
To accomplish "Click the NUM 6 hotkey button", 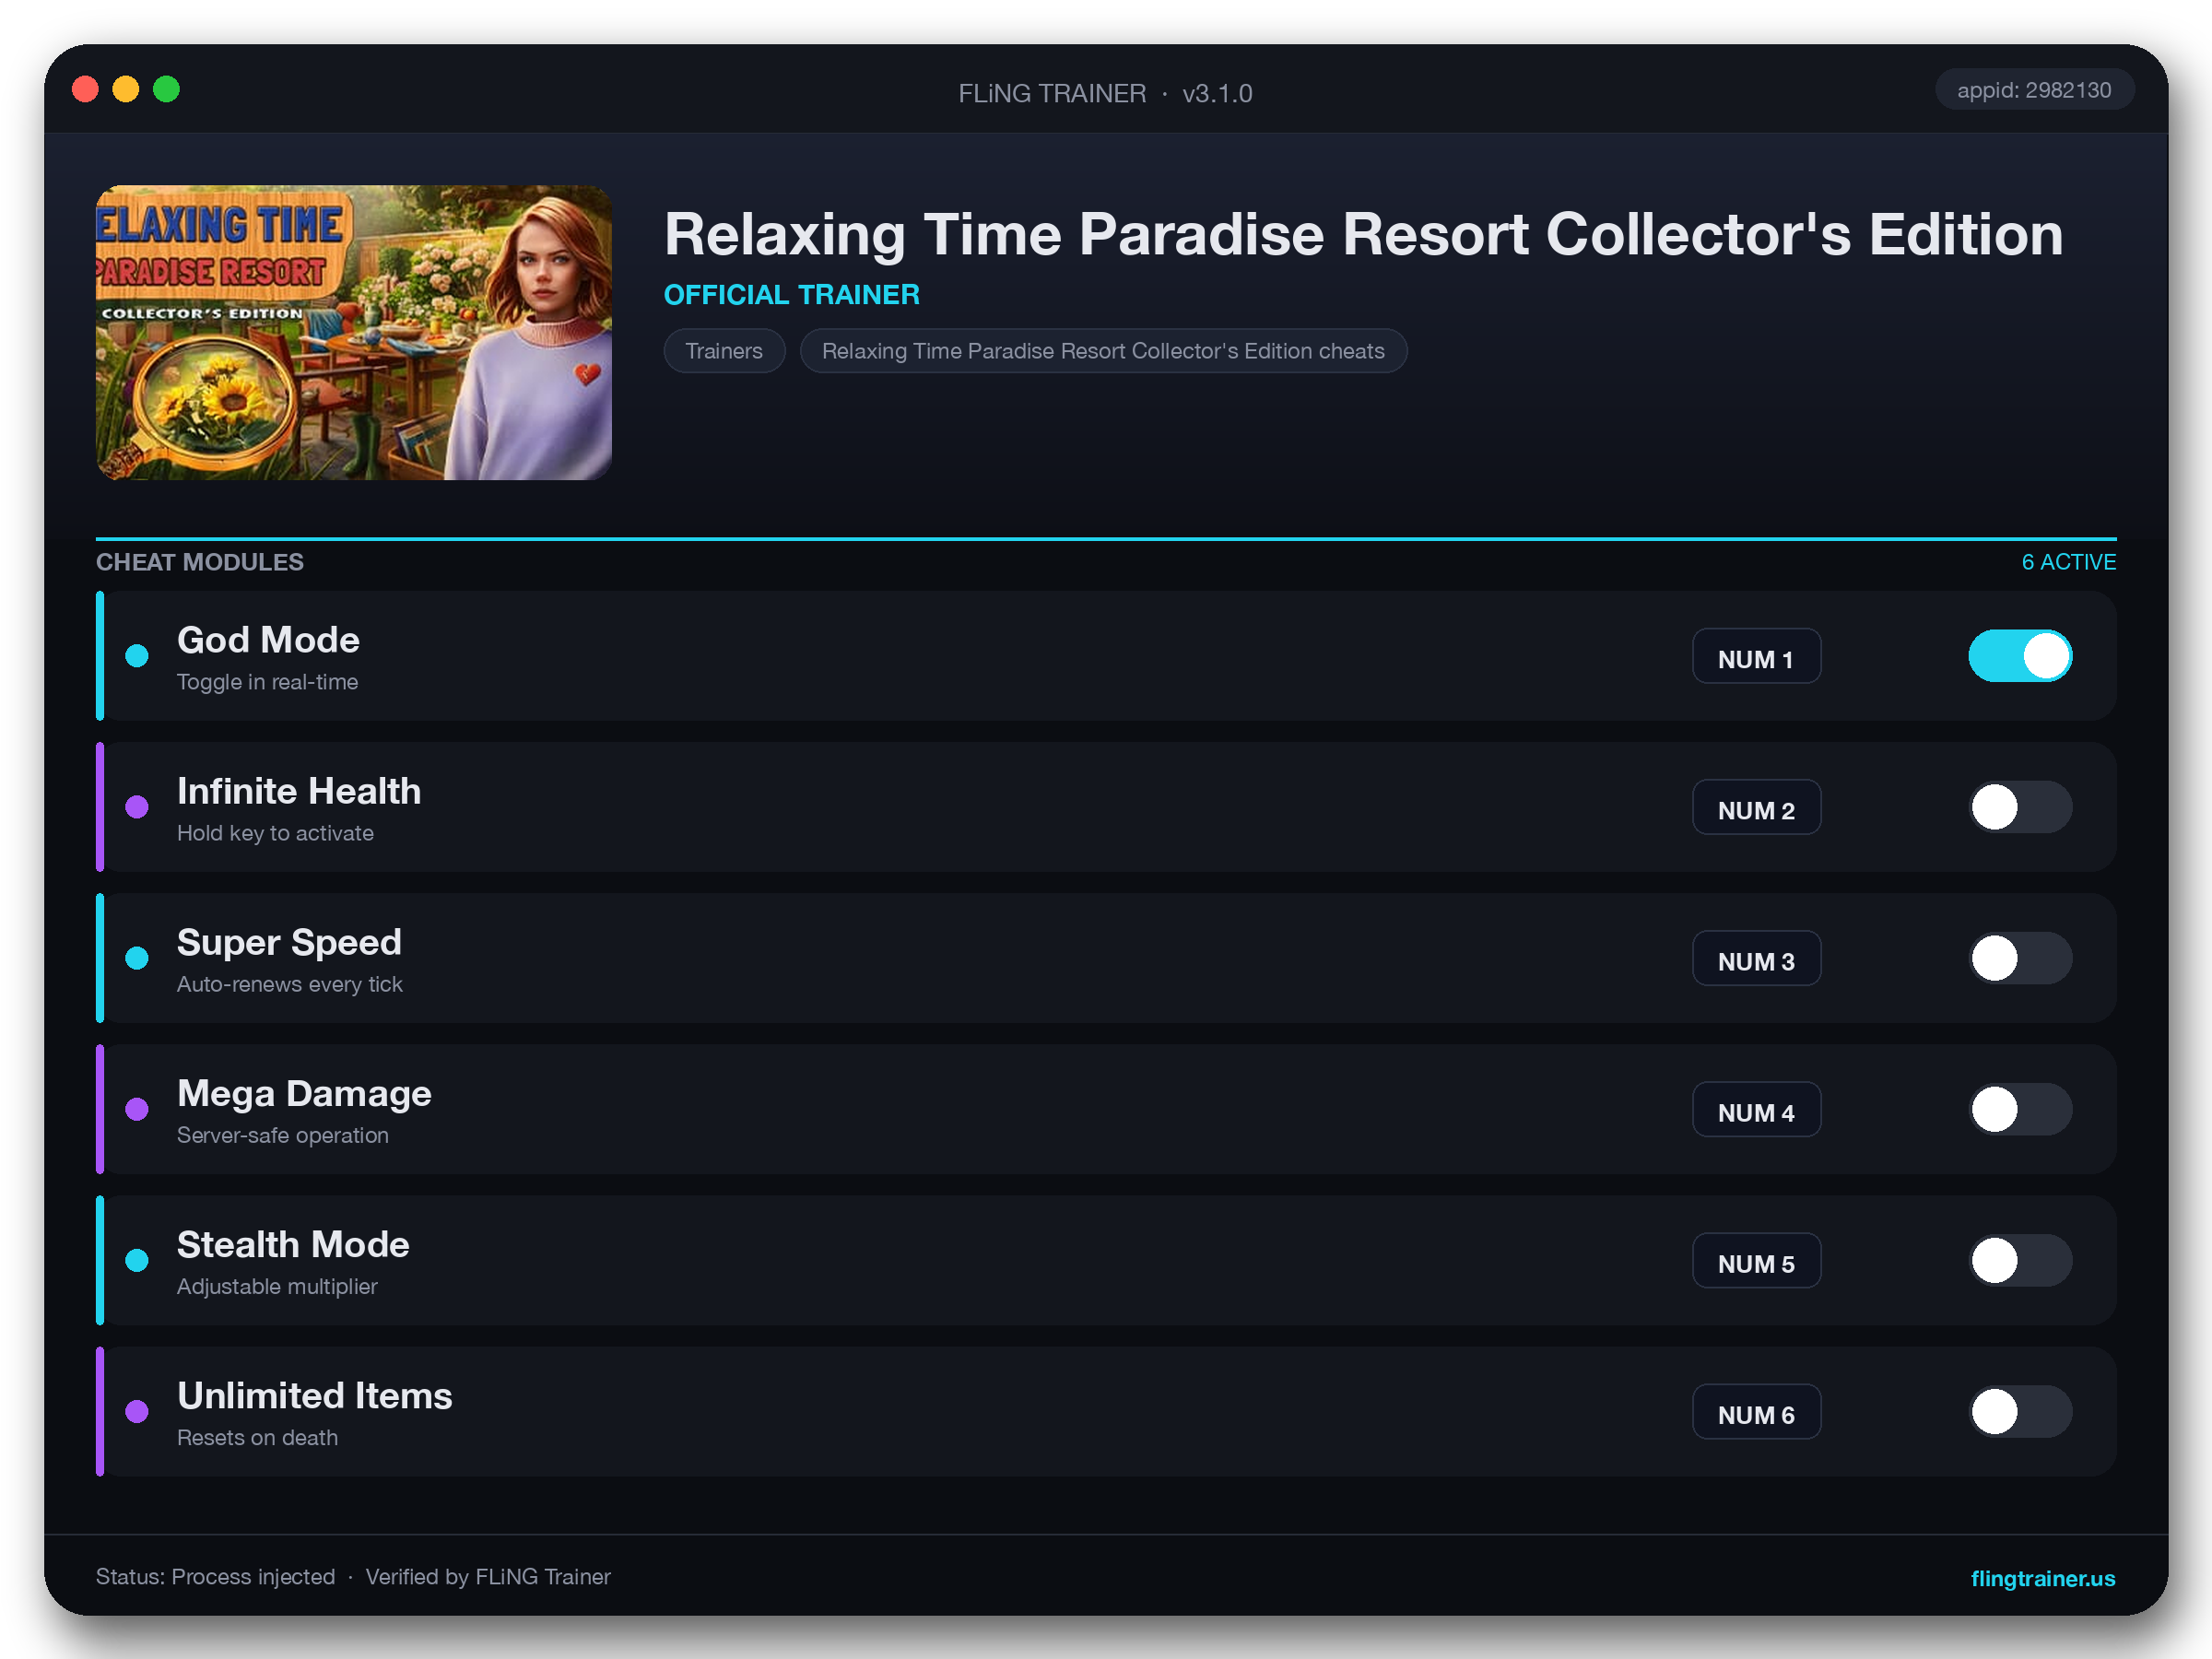I will 1756,1411.
